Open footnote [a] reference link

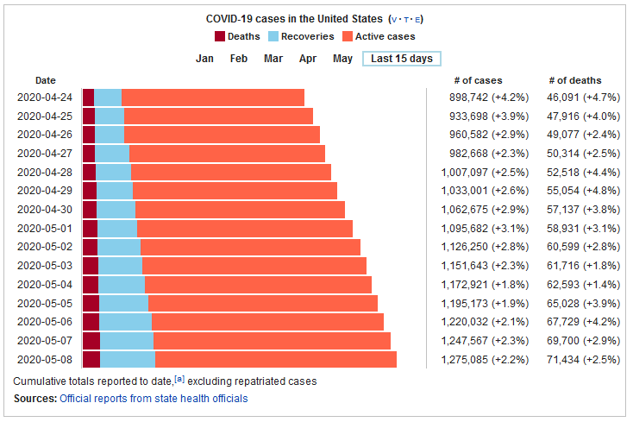179,379
